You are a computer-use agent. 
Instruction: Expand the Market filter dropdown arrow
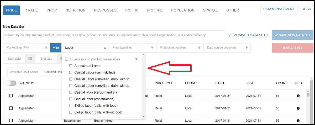click(46, 48)
